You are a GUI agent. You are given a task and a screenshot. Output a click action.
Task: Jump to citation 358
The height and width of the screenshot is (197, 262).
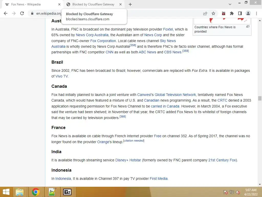point(133,45)
